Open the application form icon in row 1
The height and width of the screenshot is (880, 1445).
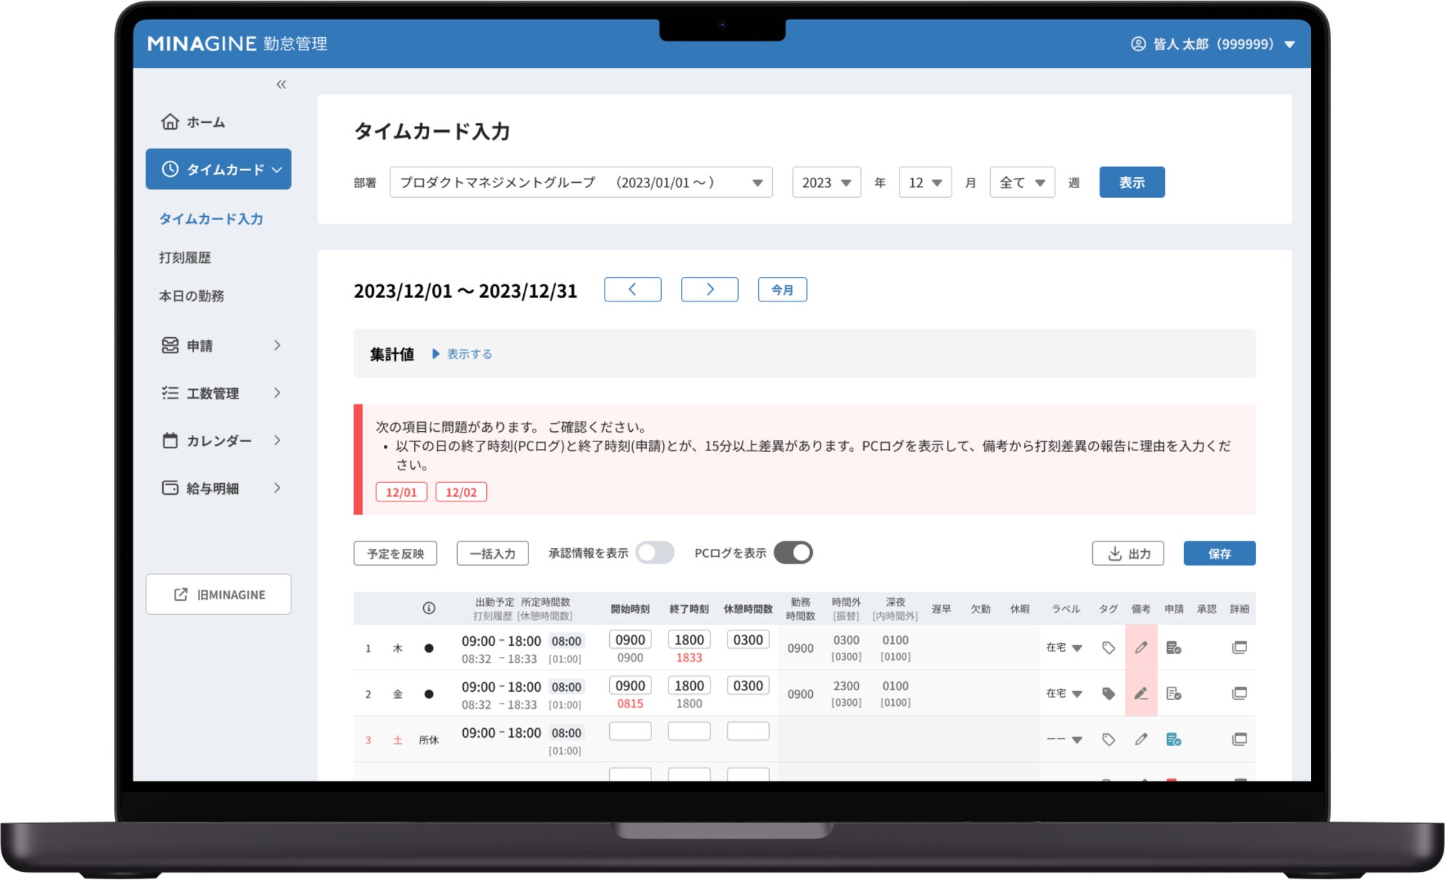tap(1173, 648)
